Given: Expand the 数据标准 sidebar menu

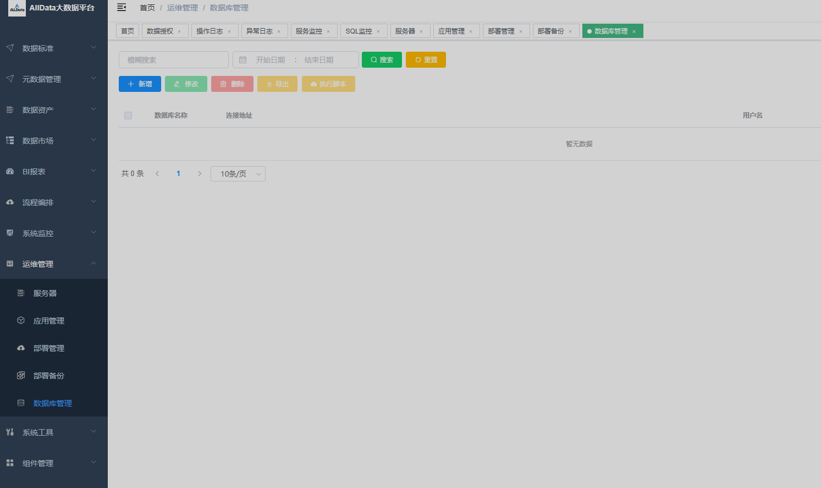Looking at the screenshot, I should 54,48.
